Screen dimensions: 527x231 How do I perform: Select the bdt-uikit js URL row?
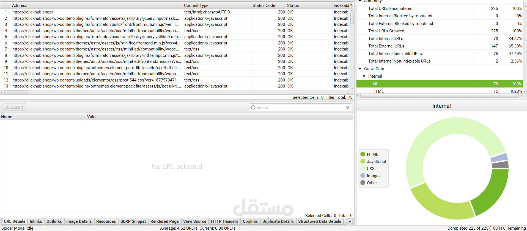tap(175, 86)
